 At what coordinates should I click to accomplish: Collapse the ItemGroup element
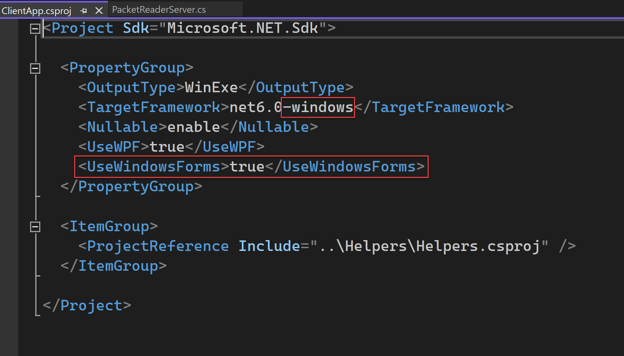coord(35,226)
